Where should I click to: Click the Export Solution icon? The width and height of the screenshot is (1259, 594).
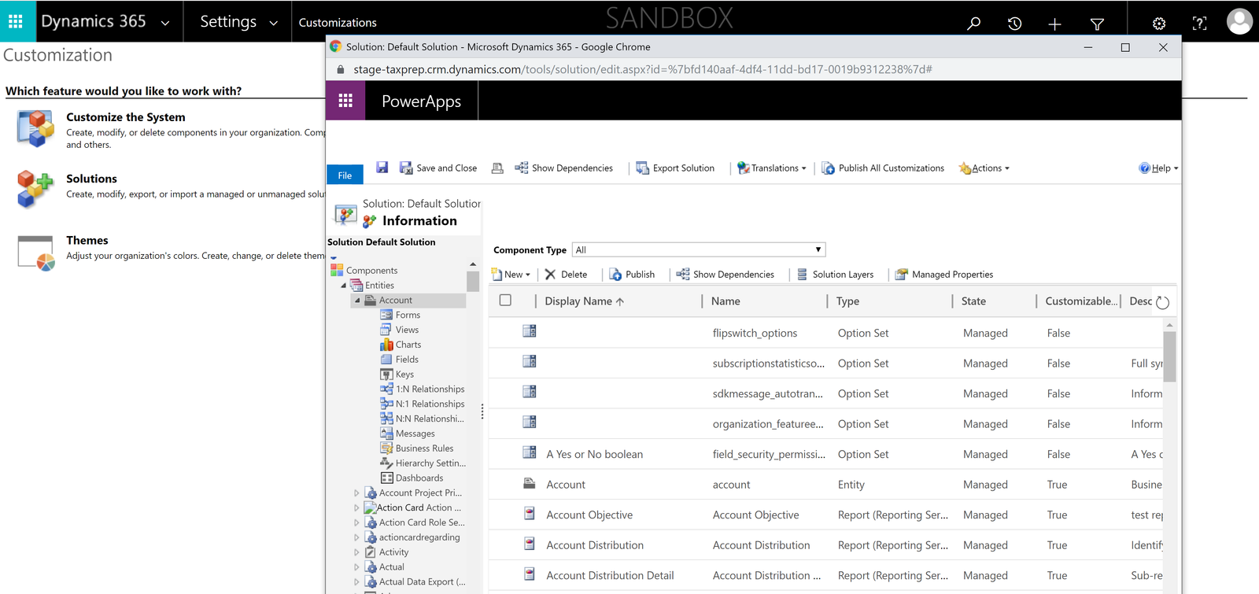[x=643, y=168]
